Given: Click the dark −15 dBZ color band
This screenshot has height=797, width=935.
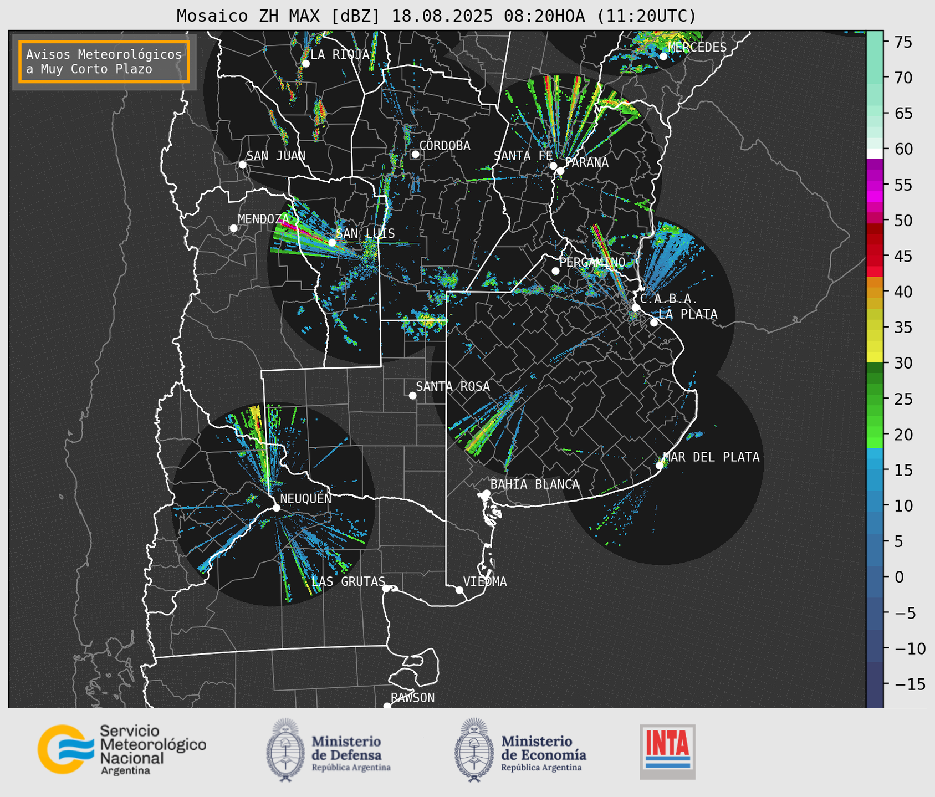Looking at the screenshot, I should [x=875, y=684].
